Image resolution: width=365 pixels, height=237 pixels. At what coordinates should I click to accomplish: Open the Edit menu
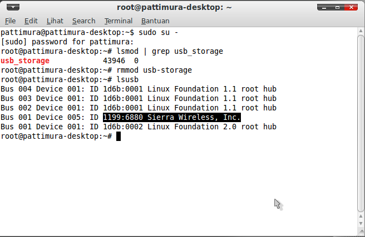31,21
